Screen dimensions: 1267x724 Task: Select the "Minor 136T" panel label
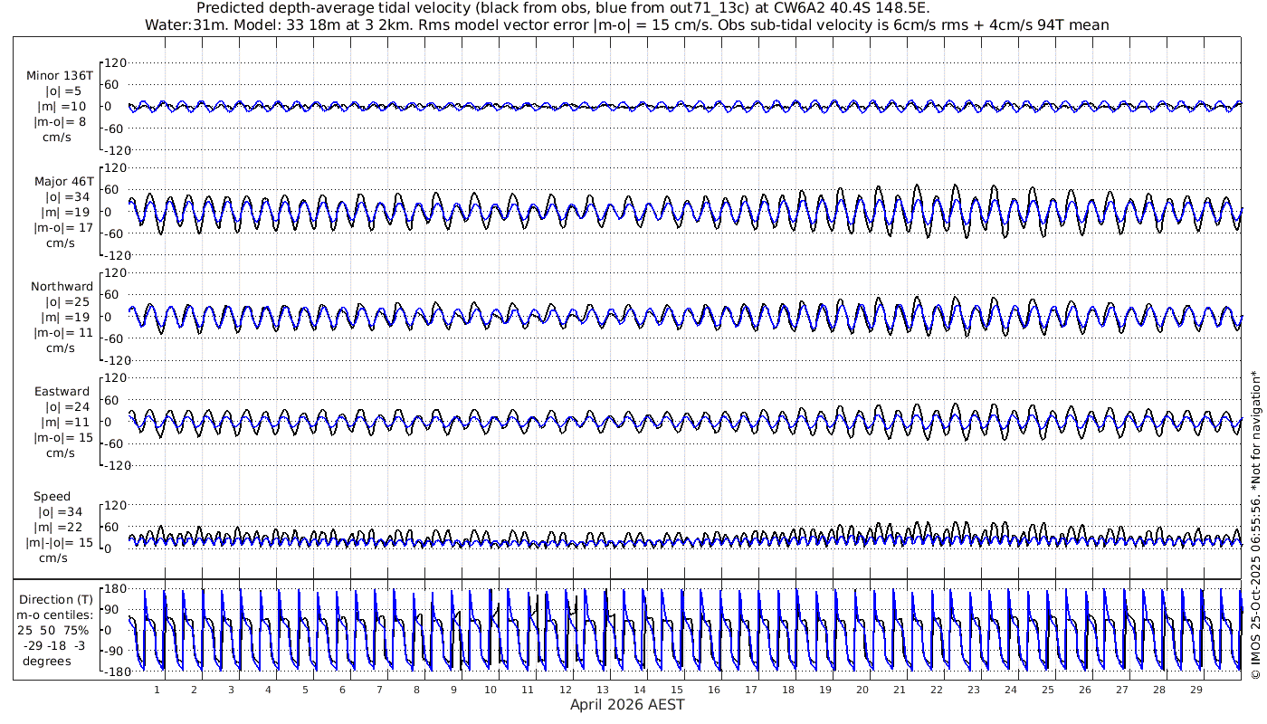60,76
